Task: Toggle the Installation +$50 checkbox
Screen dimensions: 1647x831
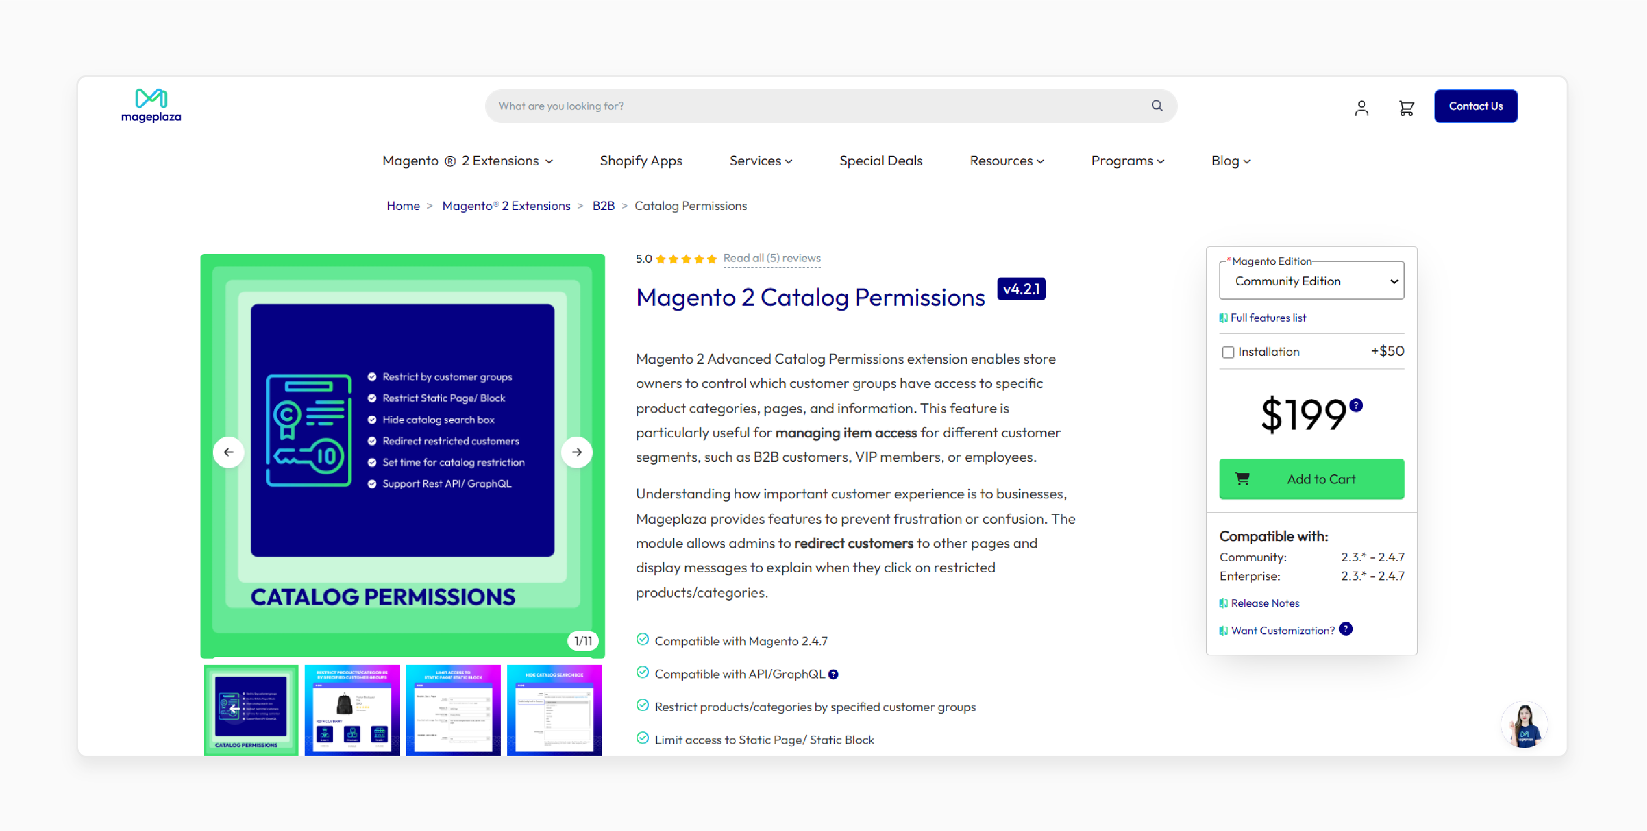Action: 1228,352
